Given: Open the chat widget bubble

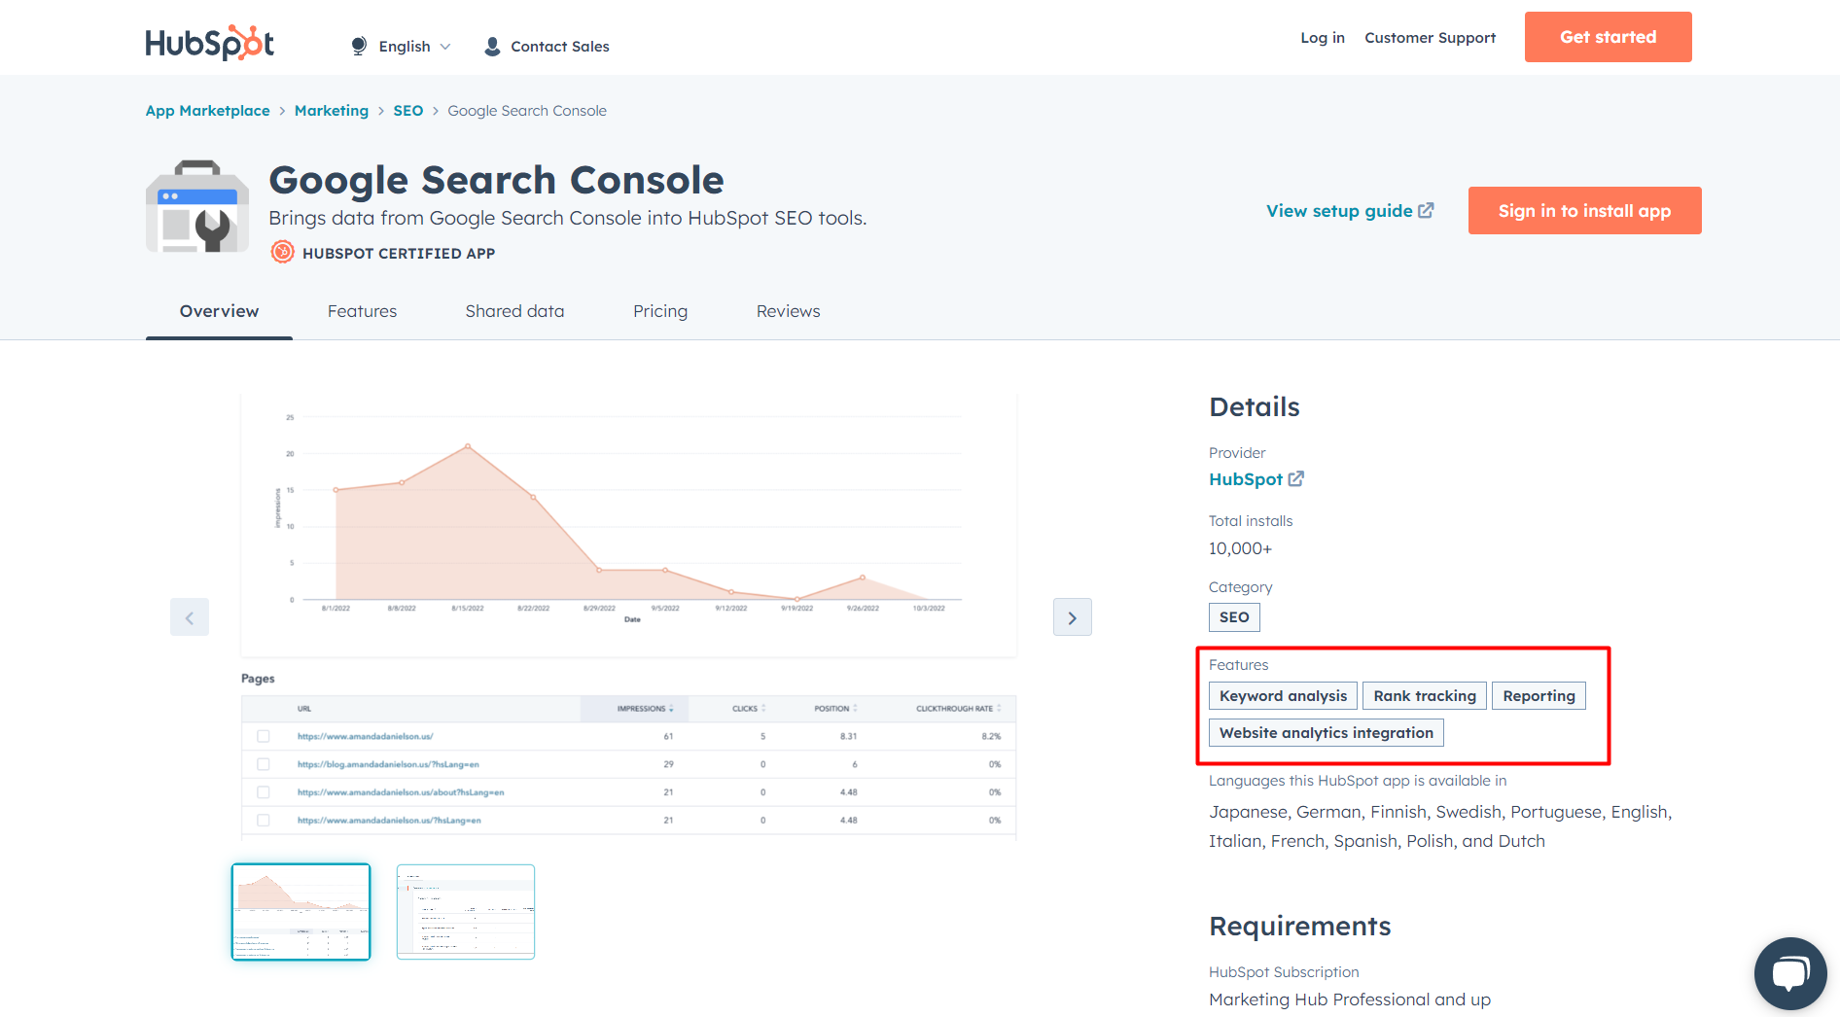Looking at the screenshot, I should tap(1790, 973).
